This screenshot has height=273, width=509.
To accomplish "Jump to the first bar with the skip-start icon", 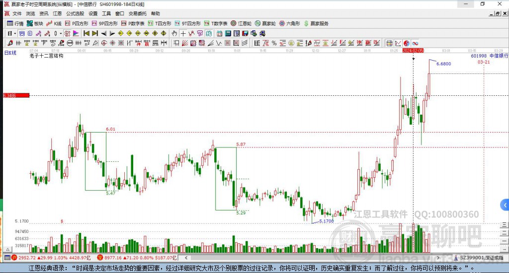I will pos(86,33).
